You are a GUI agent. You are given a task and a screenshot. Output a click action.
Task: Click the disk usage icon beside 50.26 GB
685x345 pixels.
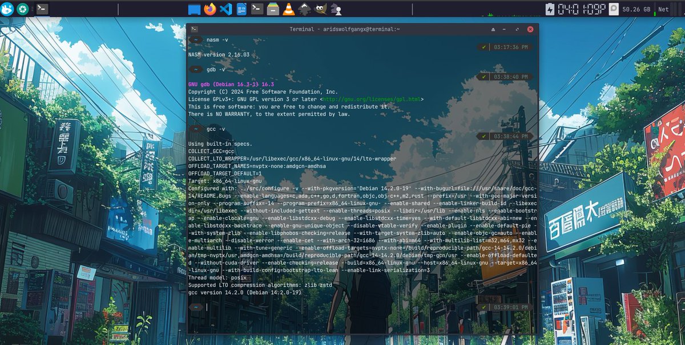pos(614,9)
